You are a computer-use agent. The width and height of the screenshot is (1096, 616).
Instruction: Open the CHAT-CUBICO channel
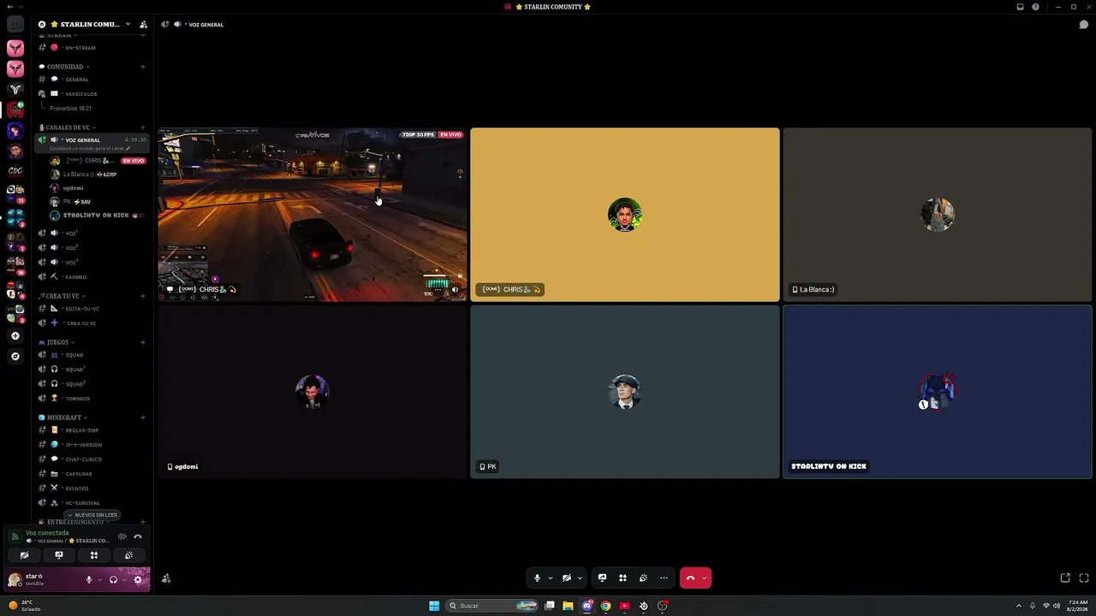point(92,459)
